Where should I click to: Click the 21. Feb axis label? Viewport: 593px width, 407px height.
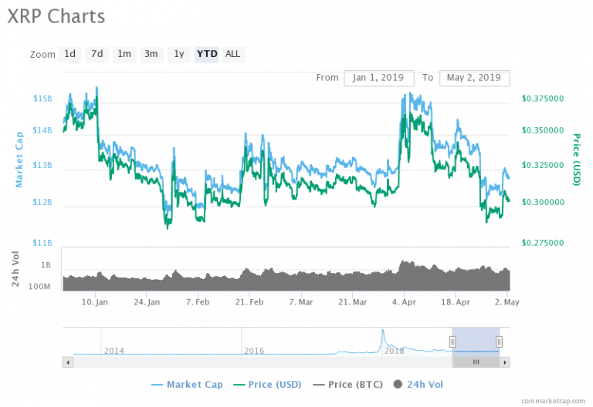pyautogui.click(x=249, y=302)
